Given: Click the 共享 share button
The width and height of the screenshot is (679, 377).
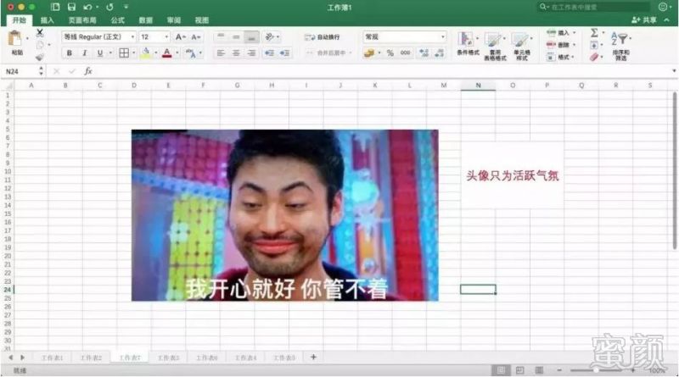Looking at the screenshot, I should (644, 19).
